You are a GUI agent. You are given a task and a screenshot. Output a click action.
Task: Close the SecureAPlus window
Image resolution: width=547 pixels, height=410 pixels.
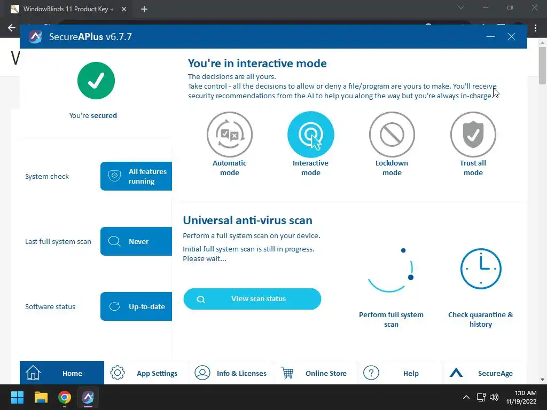coord(511,37)
